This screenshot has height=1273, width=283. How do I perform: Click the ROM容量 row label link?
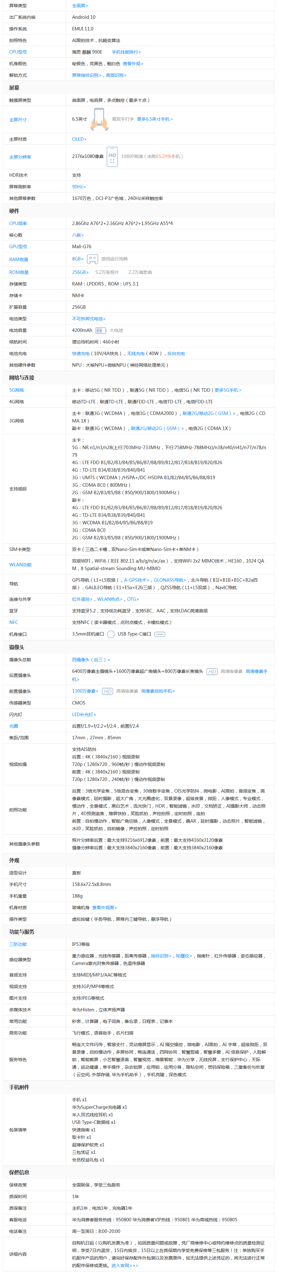19,272
